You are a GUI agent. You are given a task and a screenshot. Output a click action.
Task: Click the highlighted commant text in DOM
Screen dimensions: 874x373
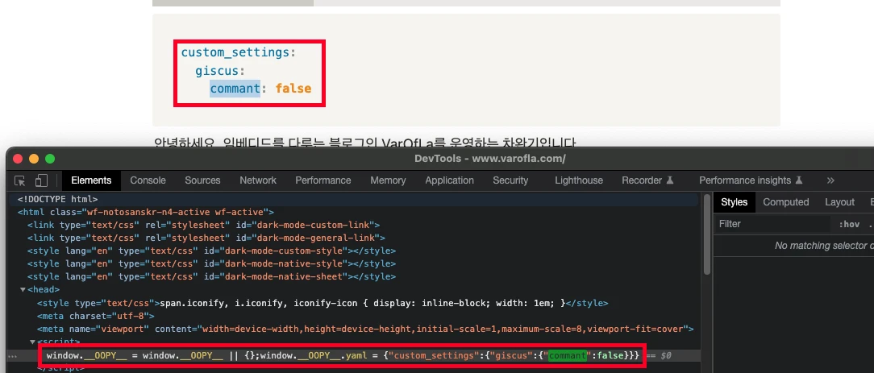tap(569, 355)
